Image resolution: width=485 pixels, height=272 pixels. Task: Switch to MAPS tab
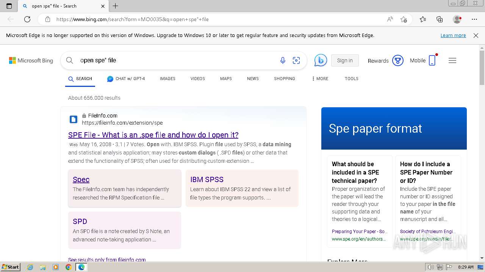point(226,79)
